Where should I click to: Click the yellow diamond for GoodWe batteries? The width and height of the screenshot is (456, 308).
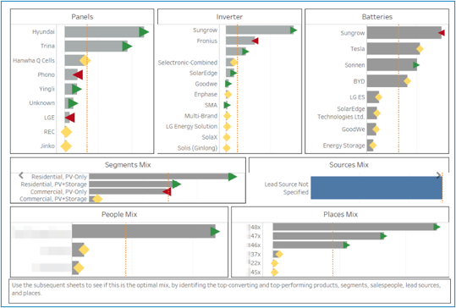[376, 129]
